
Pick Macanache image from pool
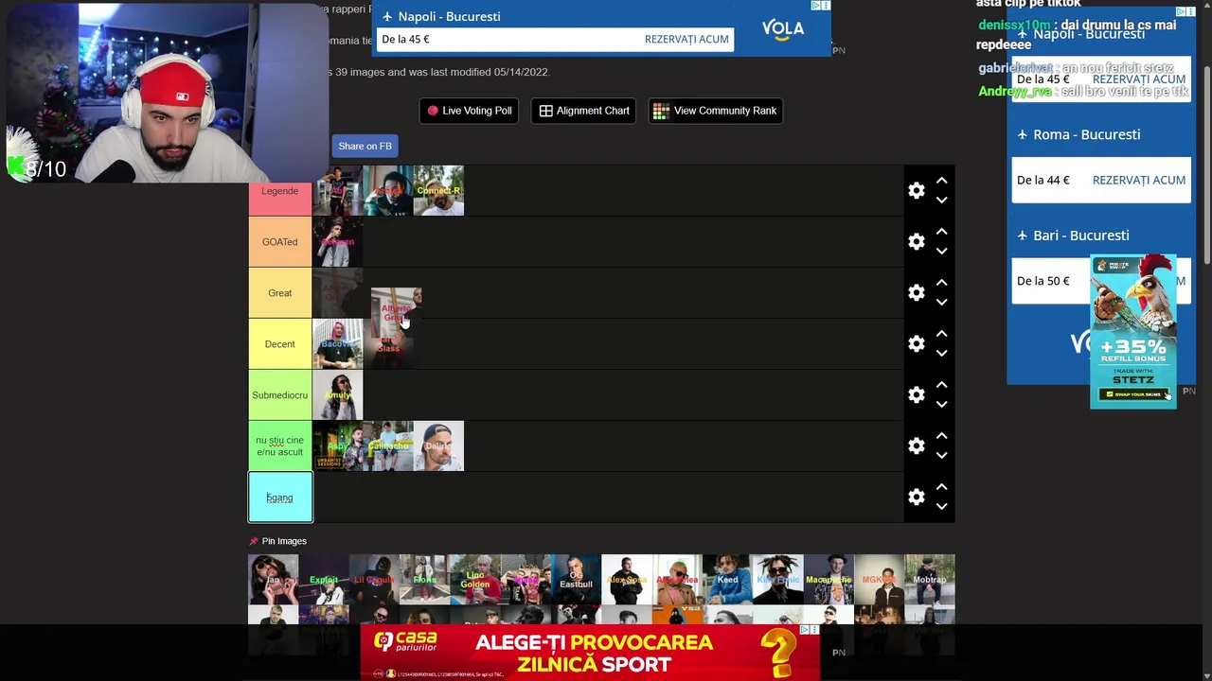(x=829, y=580)
